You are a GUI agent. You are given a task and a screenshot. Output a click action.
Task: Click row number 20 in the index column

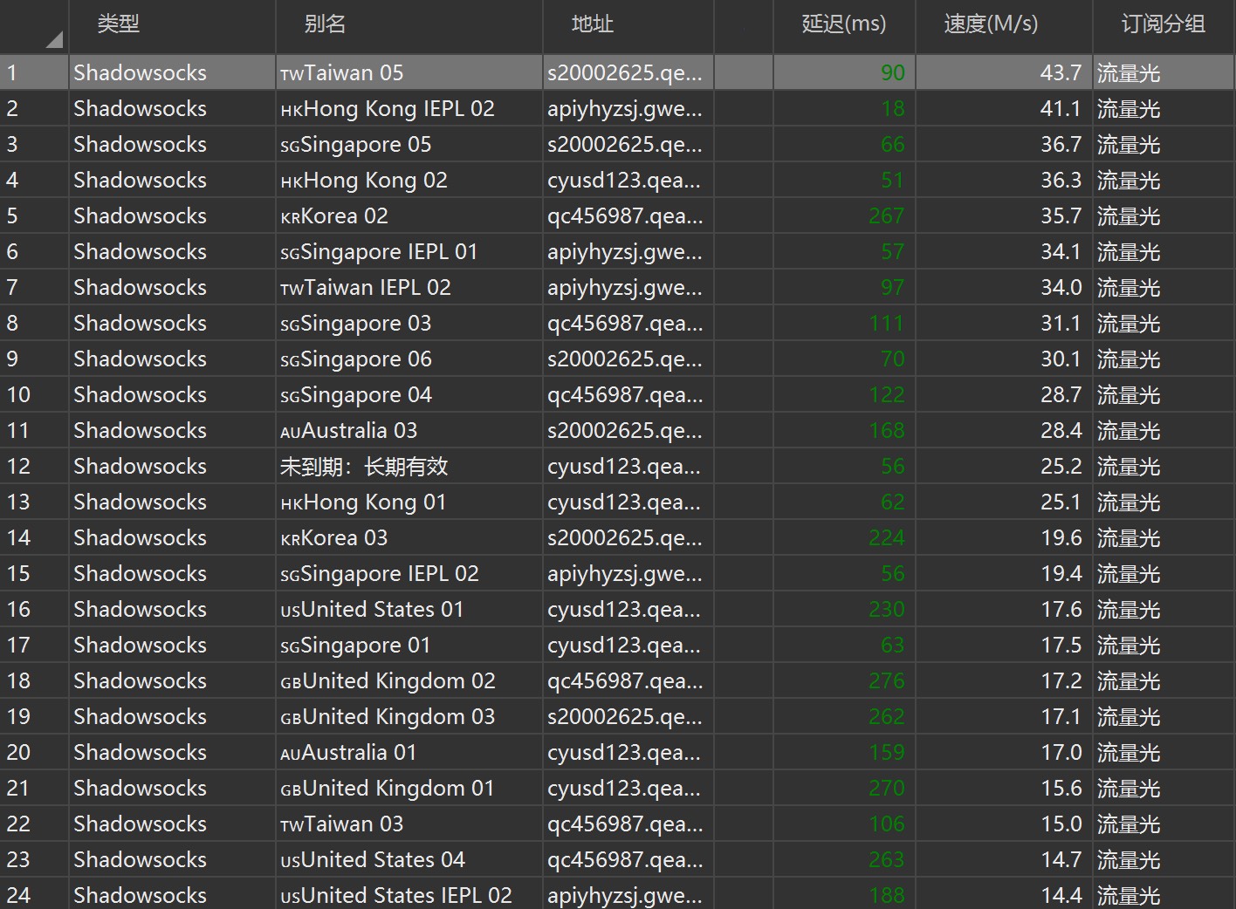click(x=19, y=753)
